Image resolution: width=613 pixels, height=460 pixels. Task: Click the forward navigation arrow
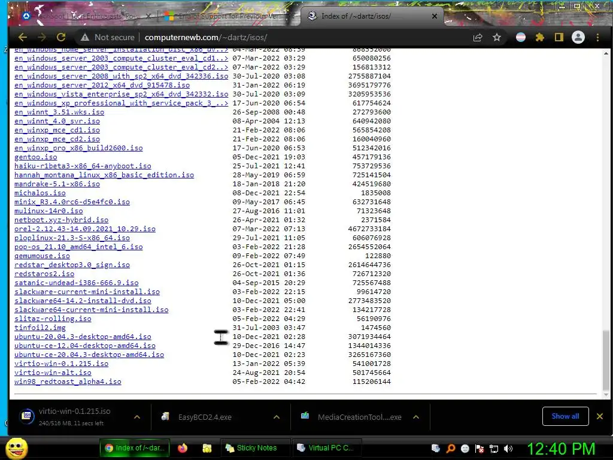(42, 37)
